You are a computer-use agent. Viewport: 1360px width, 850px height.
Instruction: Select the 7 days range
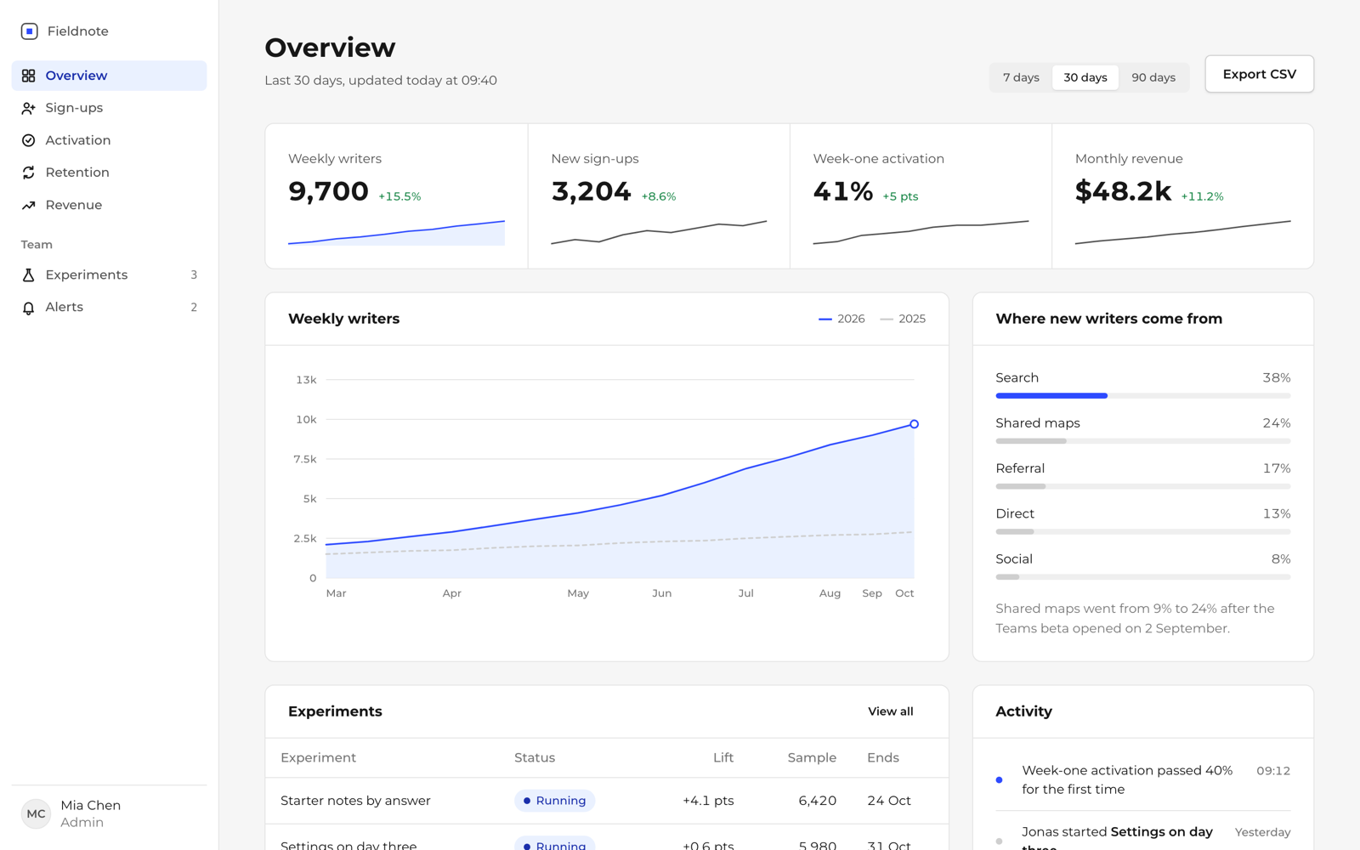1021,77
